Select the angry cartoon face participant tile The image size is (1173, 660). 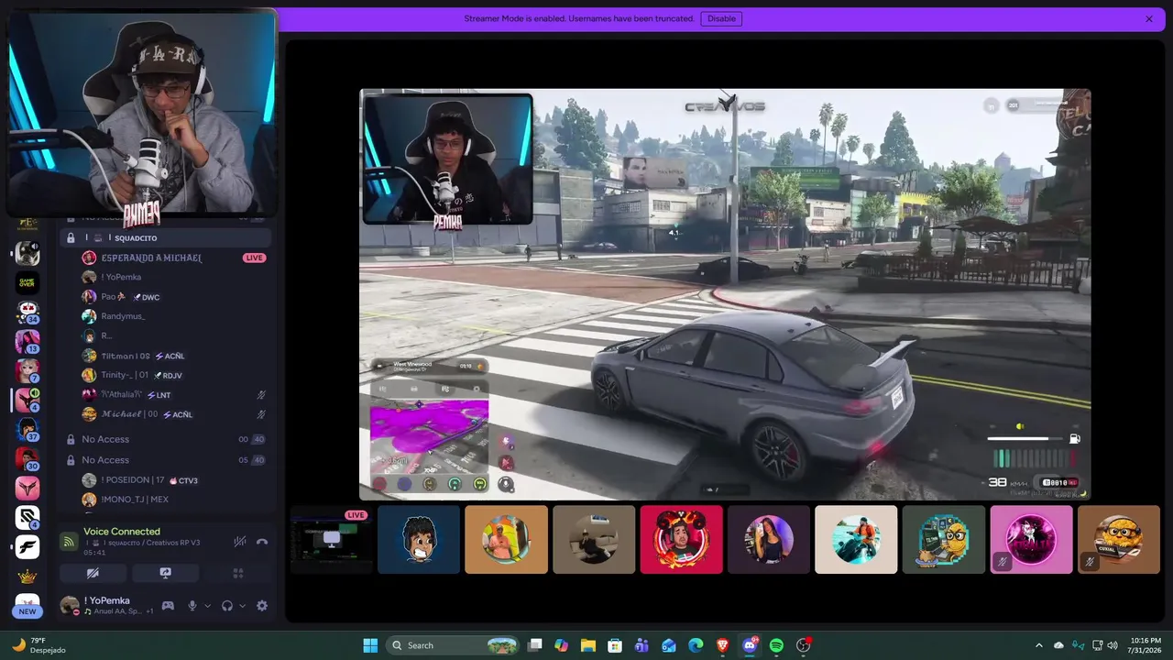click(419, 540)
